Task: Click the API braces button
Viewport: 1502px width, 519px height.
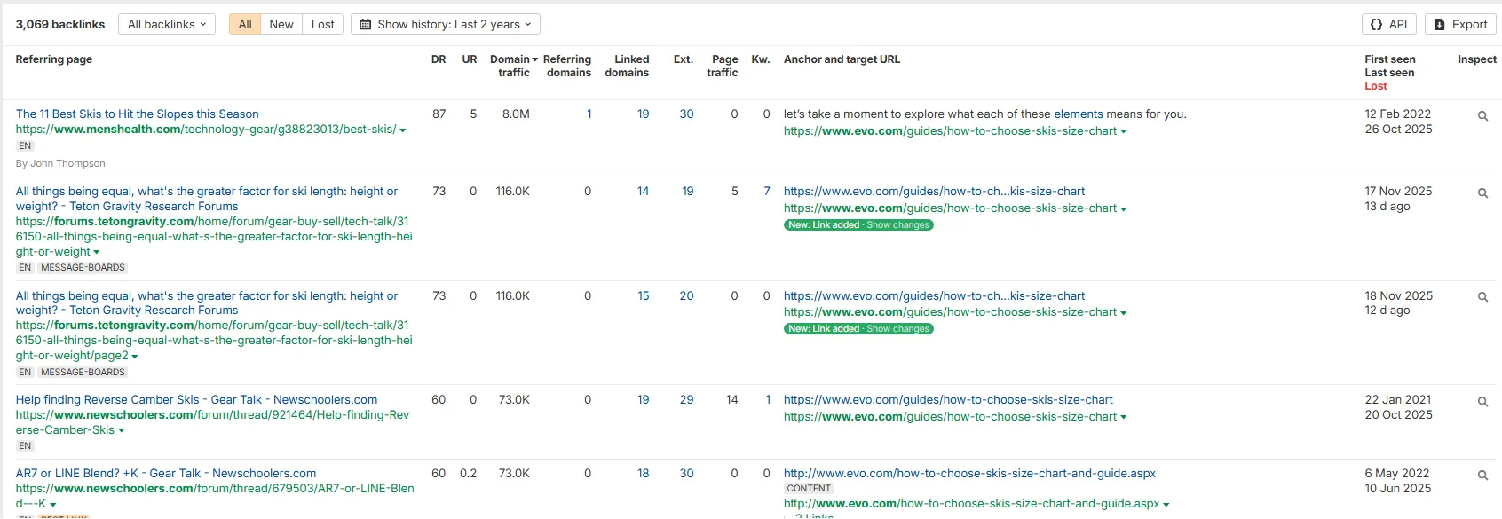Action: pyautogui.click(x=1388, y=24)
